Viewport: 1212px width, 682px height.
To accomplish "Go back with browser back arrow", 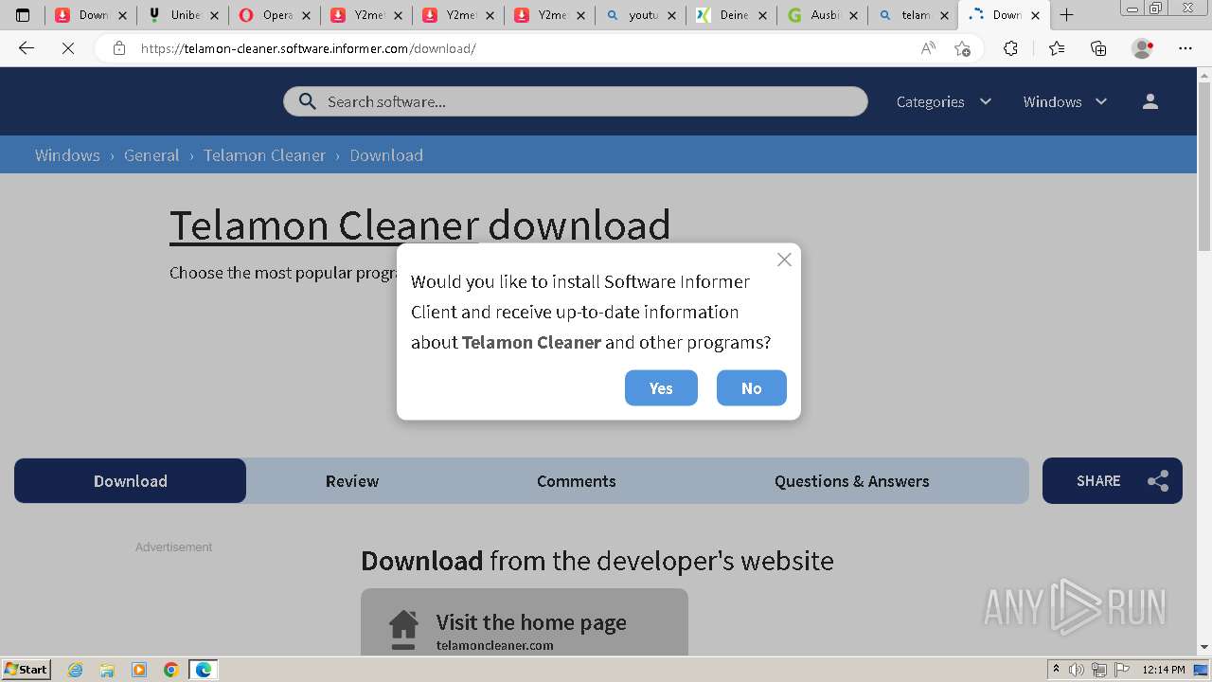I will point(27,48).
